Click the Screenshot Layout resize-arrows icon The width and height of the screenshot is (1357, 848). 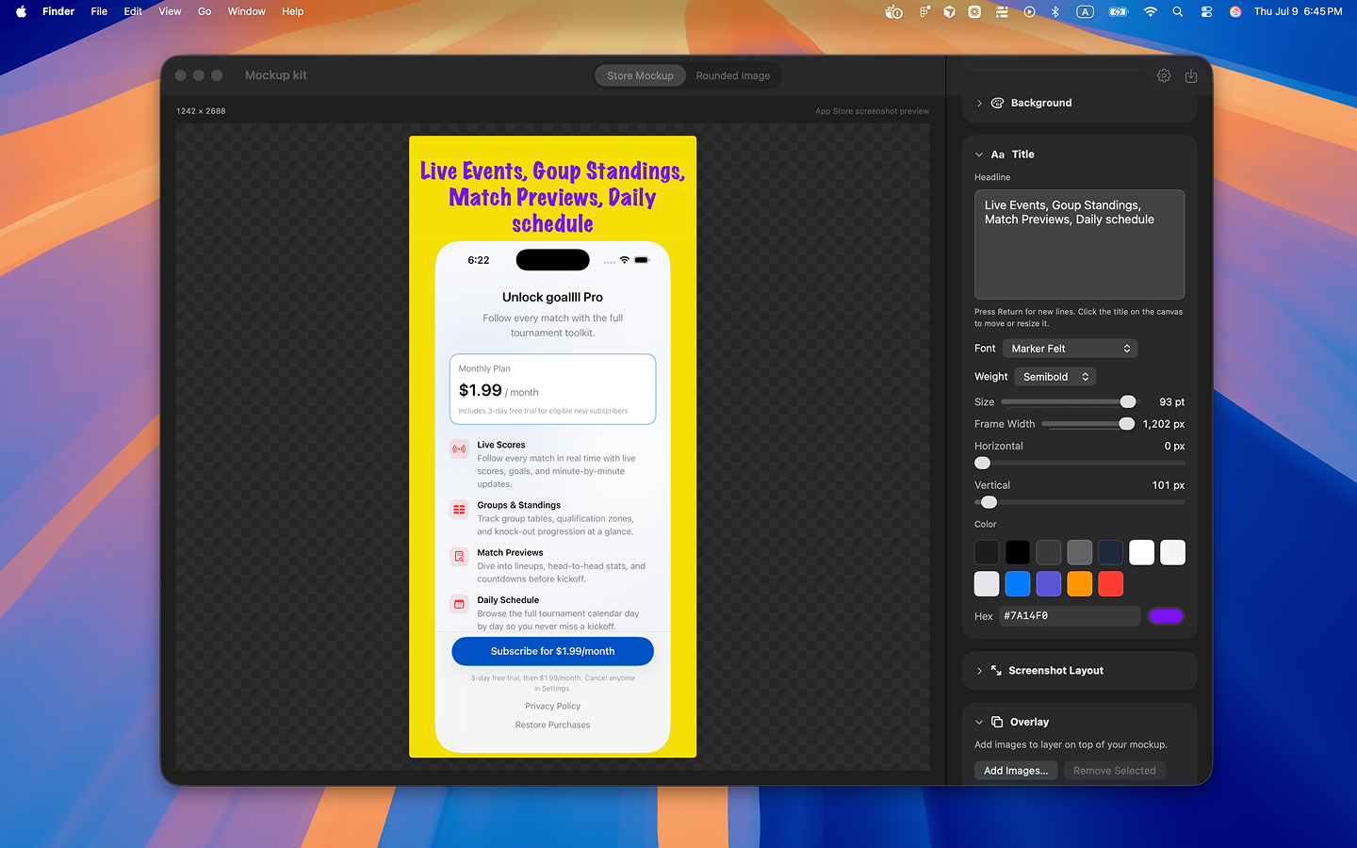[x=996, y=671]
